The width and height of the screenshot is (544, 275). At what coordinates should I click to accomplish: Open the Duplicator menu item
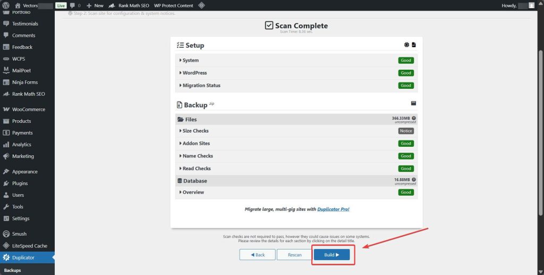27,257
